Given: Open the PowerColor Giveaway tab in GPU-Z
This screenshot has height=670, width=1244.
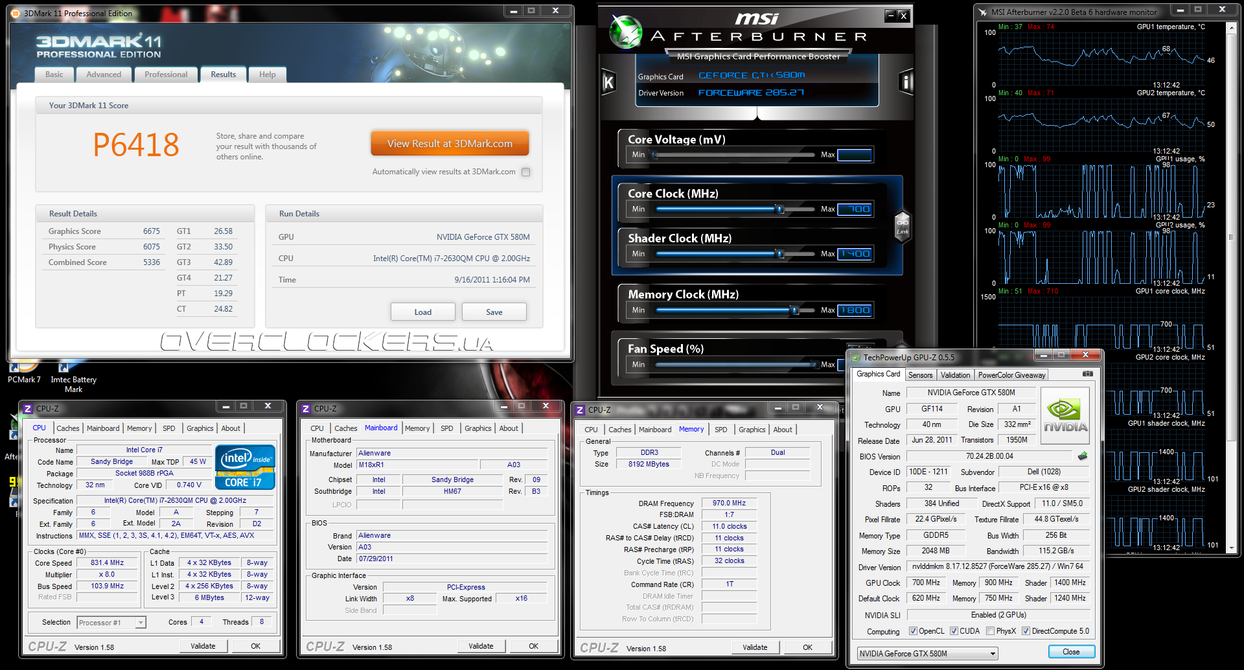Looking at the screenshot, I should pos(1011,375).
